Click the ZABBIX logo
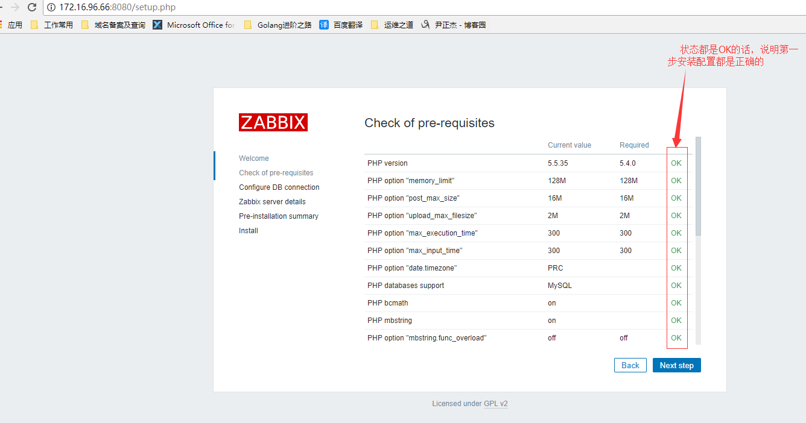 (273, 122)
